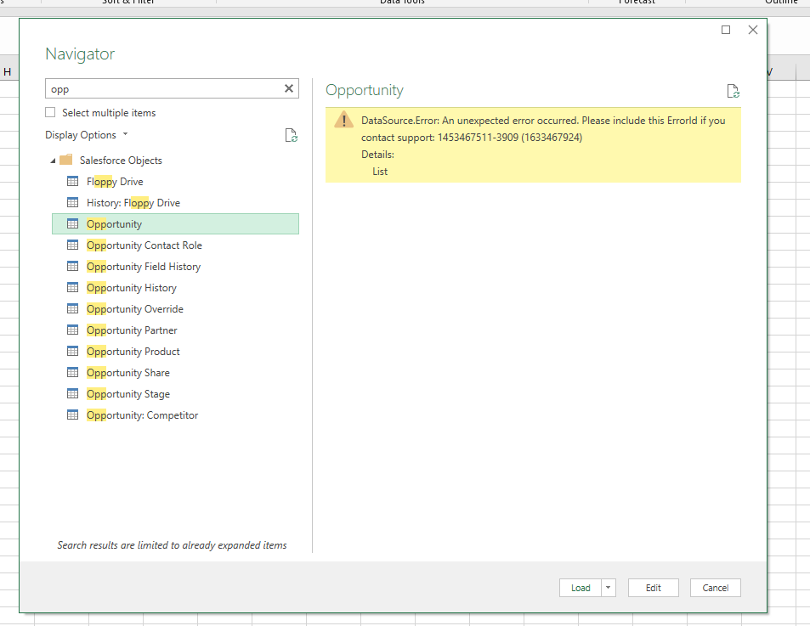
Task: Click the Opportunity preview heading
Action: point(364,90)
